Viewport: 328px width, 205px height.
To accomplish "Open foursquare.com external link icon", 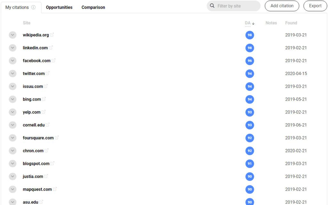I will coord(57,138).
